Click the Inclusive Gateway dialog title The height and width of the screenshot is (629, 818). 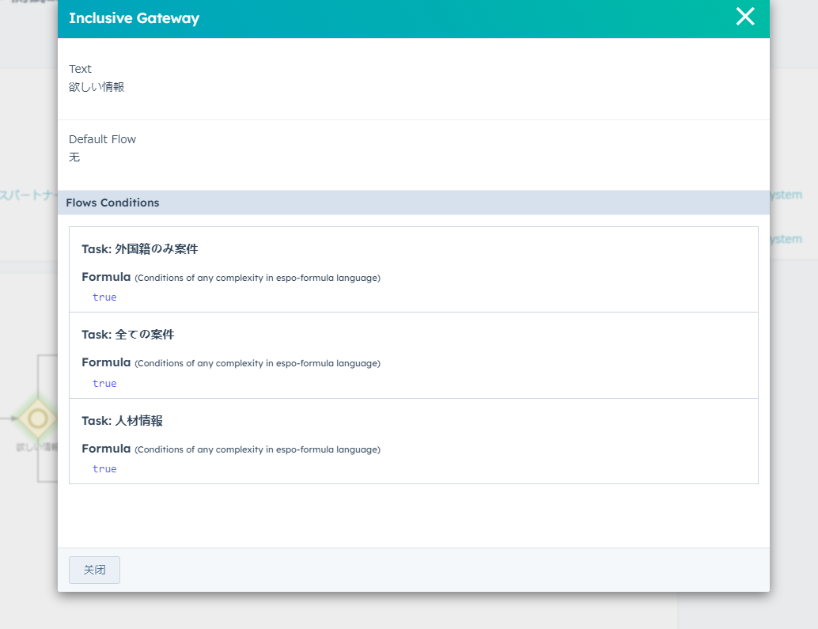(134, 18)
